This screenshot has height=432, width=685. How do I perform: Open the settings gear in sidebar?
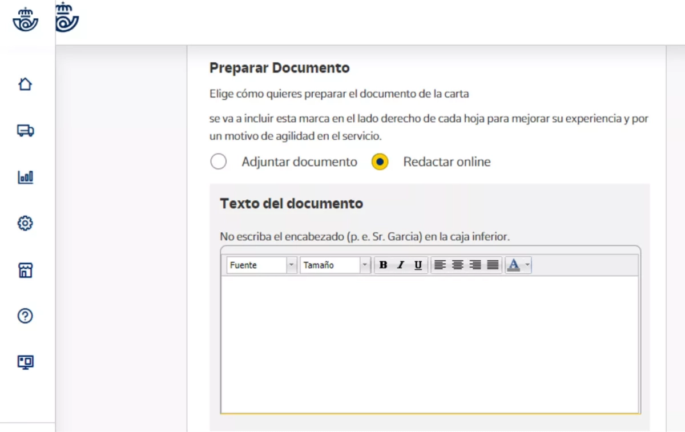click(25, 223)
